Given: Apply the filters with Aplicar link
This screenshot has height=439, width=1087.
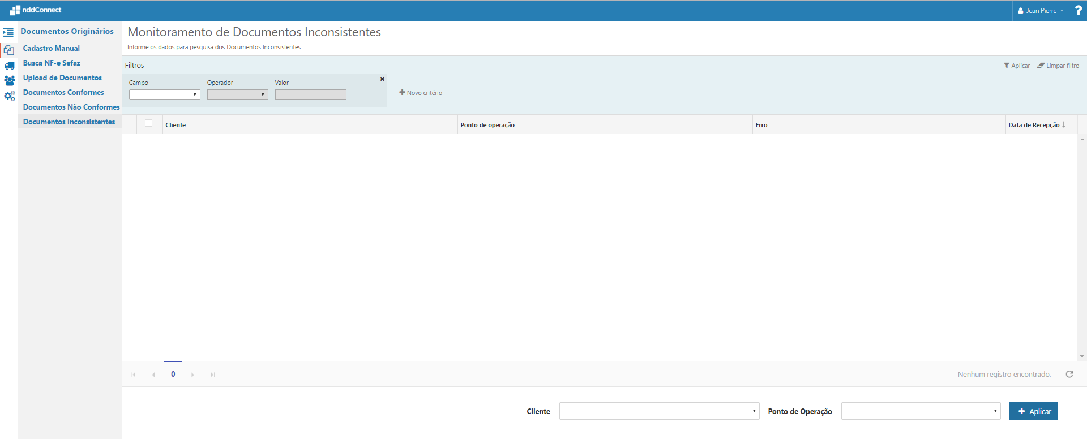Looking at the screenshot, I should coord(1017,66).
